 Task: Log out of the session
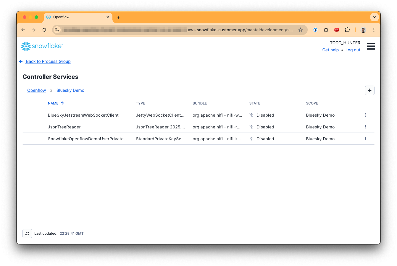pyautogui.click(x=353, y=50)
